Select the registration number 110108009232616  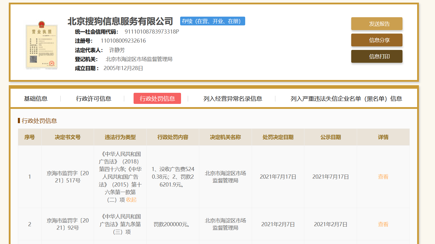click(x=123, y=41)
